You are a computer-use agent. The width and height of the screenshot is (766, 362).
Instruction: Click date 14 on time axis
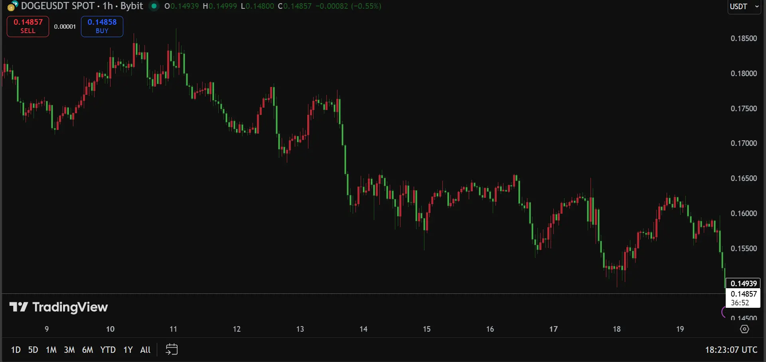click(363, 329)
